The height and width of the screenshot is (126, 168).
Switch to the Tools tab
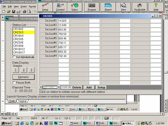[x=12, y=101]
